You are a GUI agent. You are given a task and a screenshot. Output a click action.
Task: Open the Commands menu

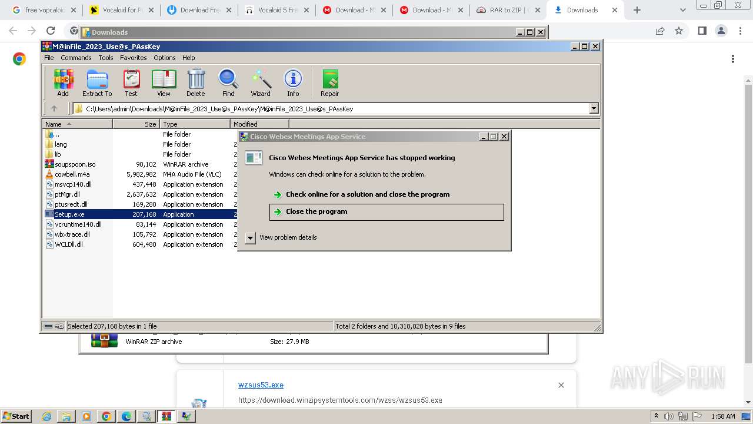point(76,58)
